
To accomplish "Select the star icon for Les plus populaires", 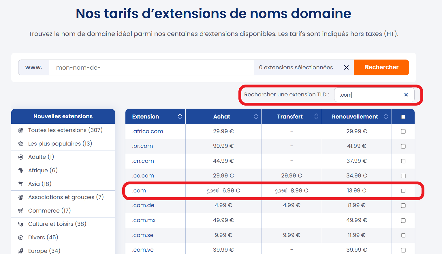I will [x=20, y=144].
